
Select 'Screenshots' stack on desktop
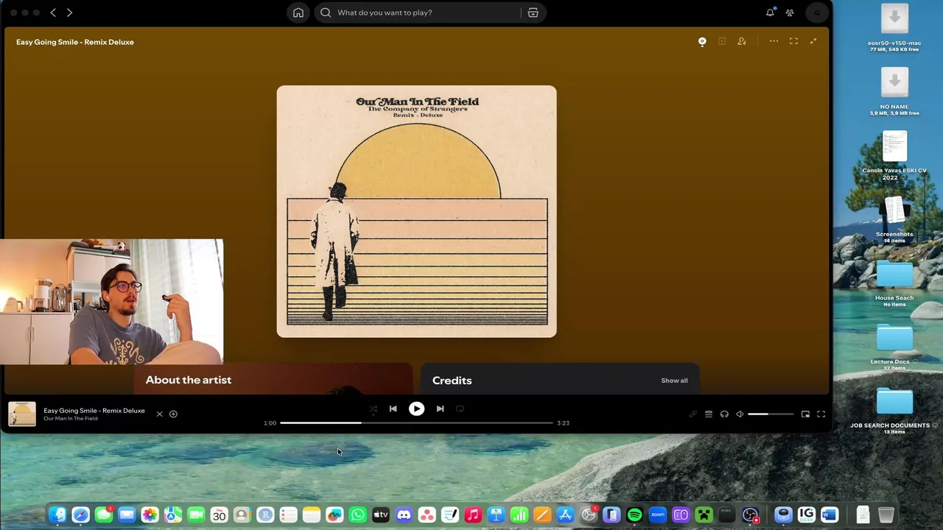pos(894,219)
